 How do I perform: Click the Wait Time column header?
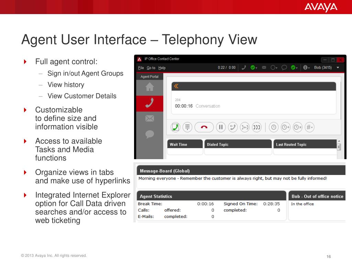(x=185, y=144)
